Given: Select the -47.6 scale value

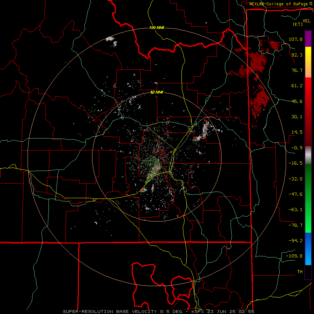Looking at the screenshot, I should 296,194.
